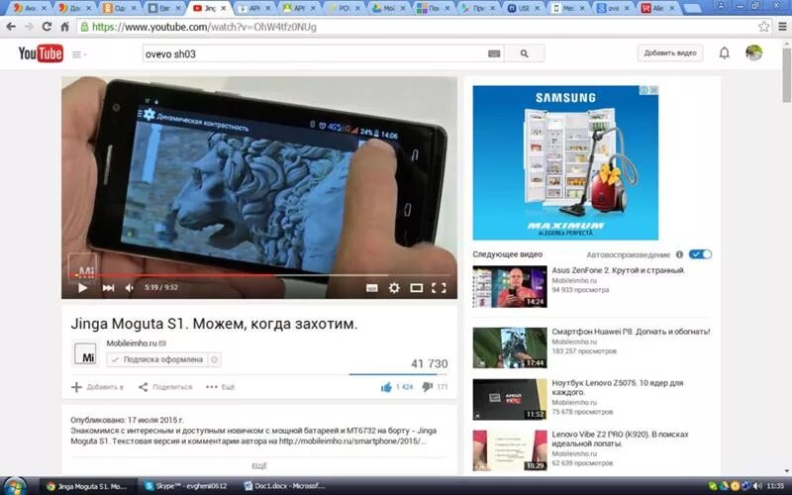The height and width of the screenshot is (495, 792).
Task: Reload the page
Action: (x=47, y=27)
